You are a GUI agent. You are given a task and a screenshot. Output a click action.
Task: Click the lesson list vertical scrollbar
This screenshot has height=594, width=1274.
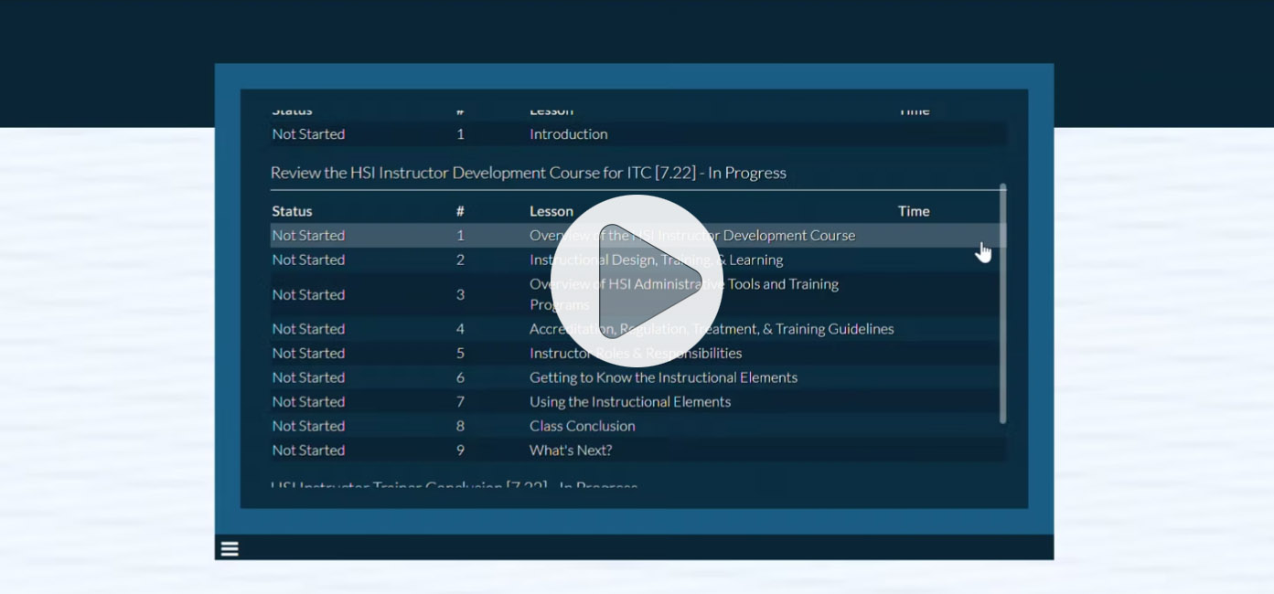pyautogui.click(x=1002, y=303)
